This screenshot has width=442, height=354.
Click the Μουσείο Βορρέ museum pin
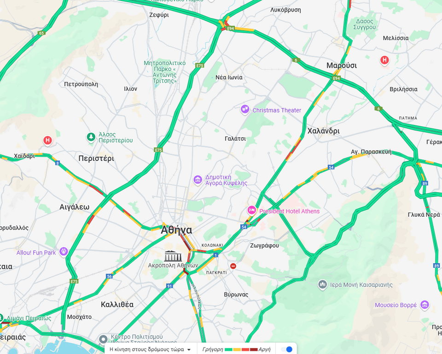(x=425, y=305)
